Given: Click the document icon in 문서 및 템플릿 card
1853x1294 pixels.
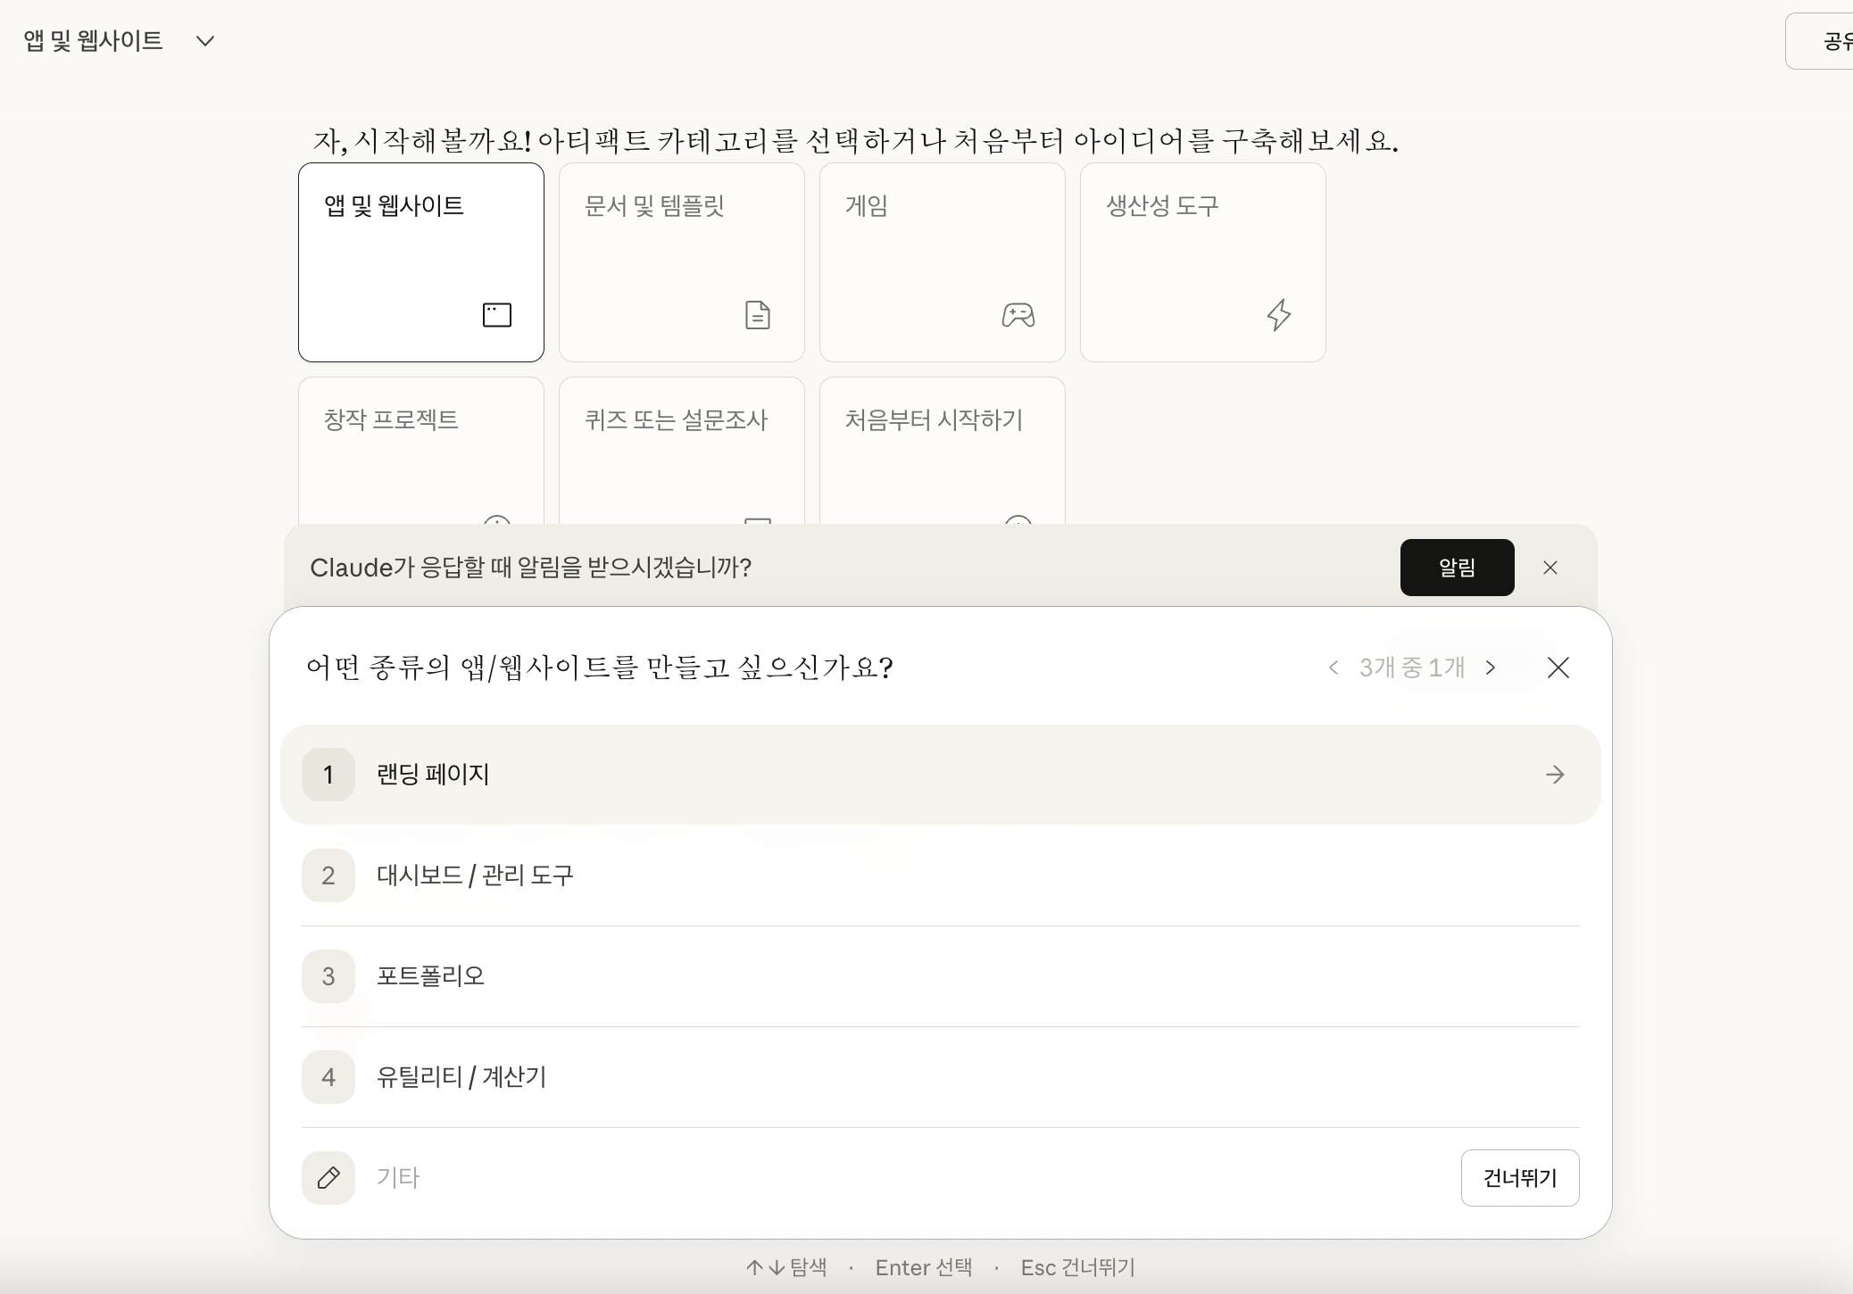Looking at the screenshot, I should click(757, 315).
